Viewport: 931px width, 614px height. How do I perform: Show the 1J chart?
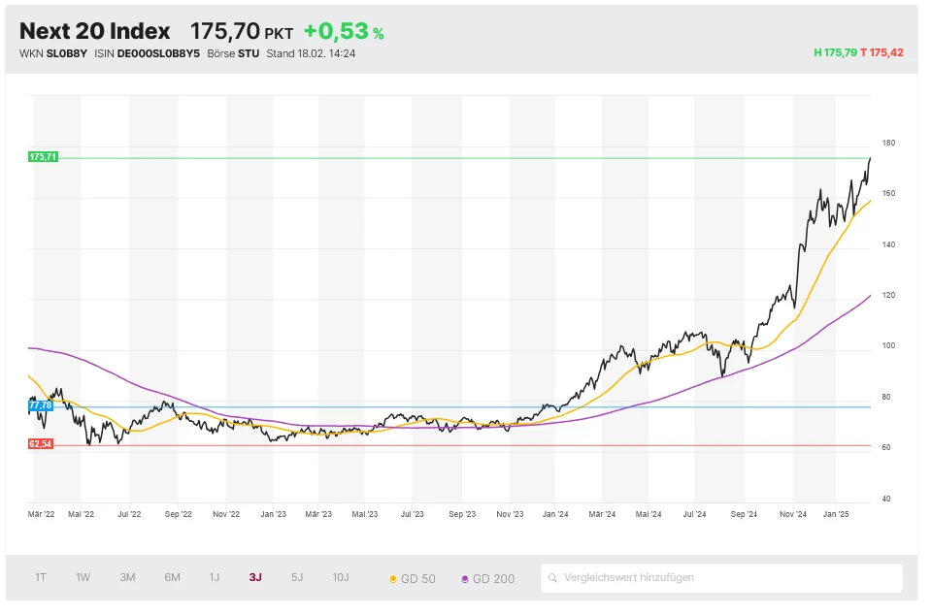[214, 577]
